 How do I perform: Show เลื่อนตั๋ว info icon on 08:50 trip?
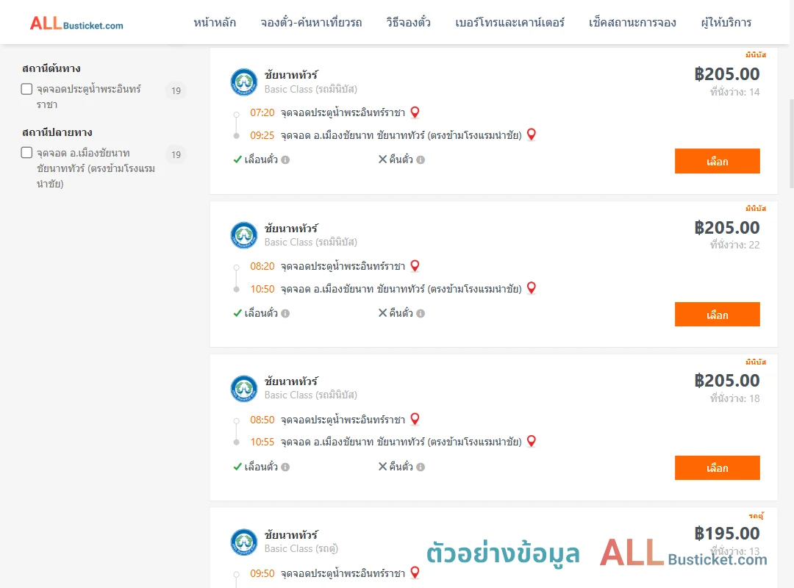pos(285,467)
